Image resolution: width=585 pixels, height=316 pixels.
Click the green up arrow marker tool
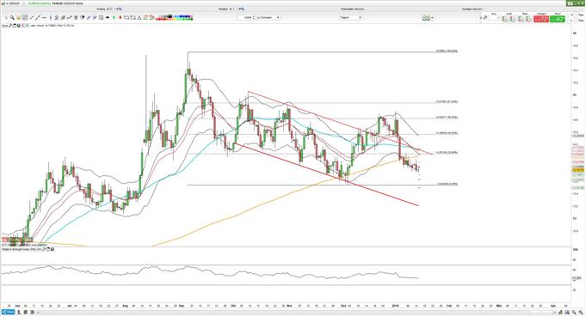[x=114, y=17]
